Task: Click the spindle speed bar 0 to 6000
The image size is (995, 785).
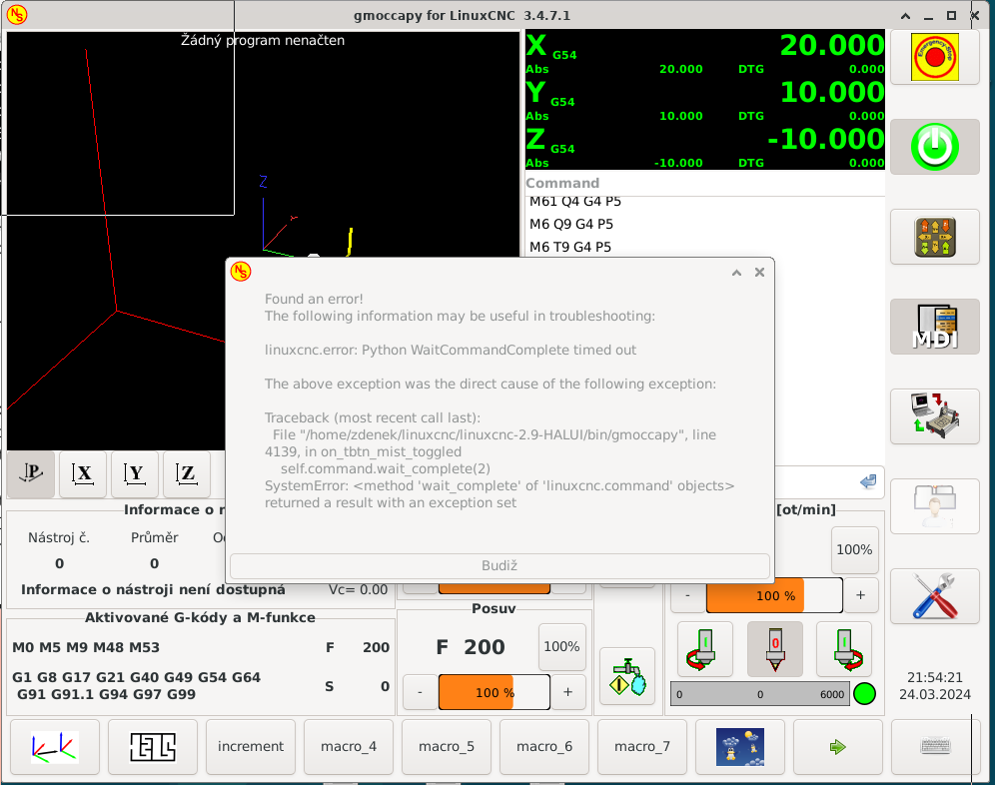Action: 760,694
